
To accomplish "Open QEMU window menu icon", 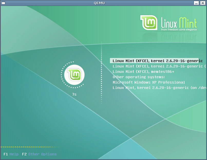I will [x=3, y=3].
